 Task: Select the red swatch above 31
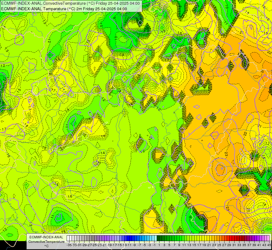pos(233,238)
